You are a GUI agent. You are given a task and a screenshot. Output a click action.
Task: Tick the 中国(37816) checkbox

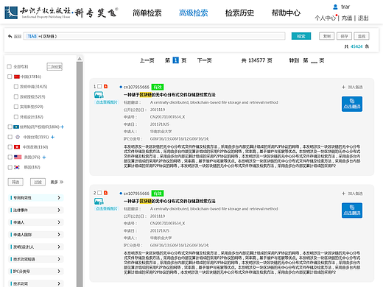coord(10,77)
